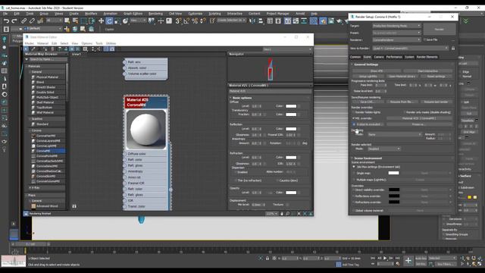Open Material Editor icon in main toolbar

pos(313,20)
